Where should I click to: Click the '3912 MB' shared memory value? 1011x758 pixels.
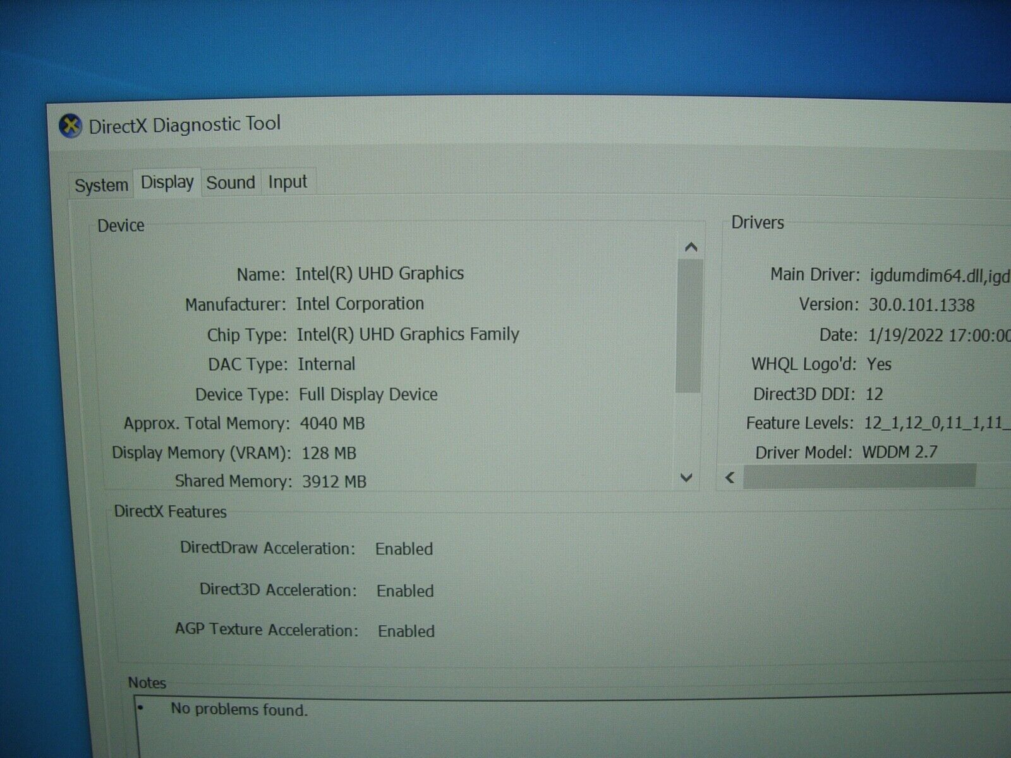334,481
